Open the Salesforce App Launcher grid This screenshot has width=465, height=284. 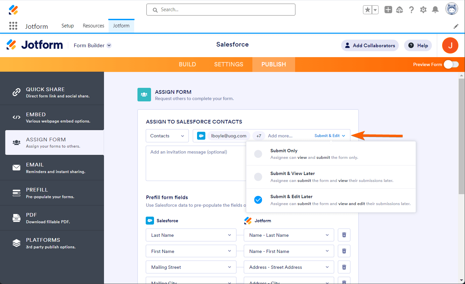pyautogui.click(x=13, y=26)
